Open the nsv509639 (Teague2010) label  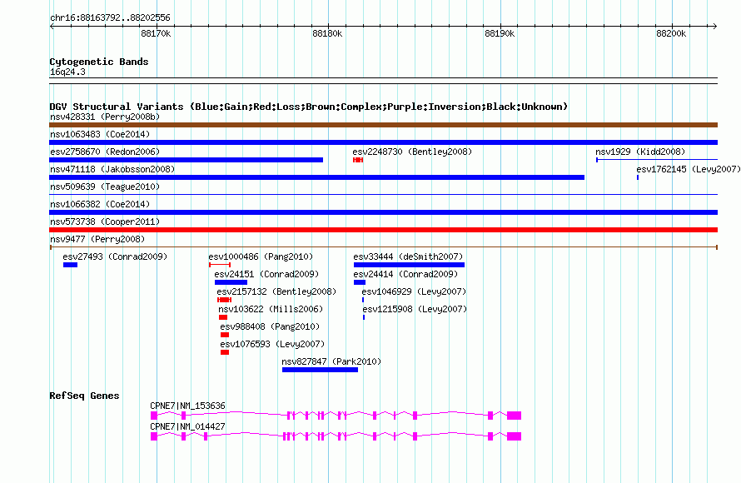(105, 187)
